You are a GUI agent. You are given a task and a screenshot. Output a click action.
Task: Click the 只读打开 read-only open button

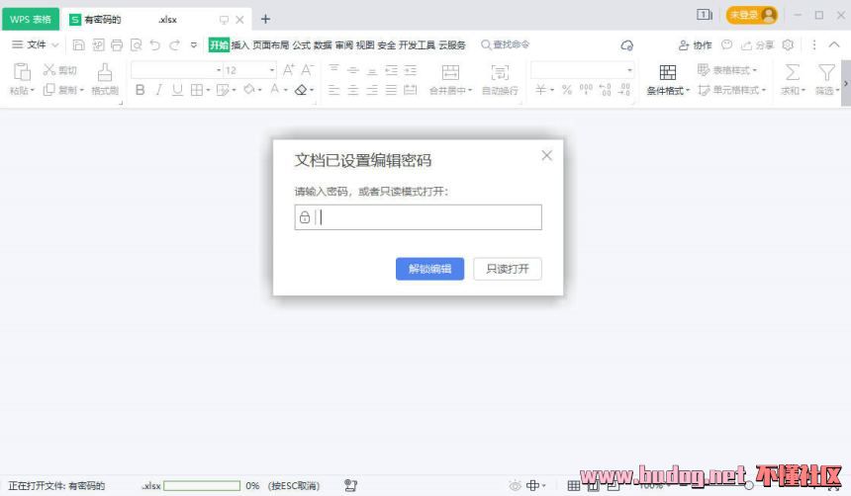click(x=508, y=269)
